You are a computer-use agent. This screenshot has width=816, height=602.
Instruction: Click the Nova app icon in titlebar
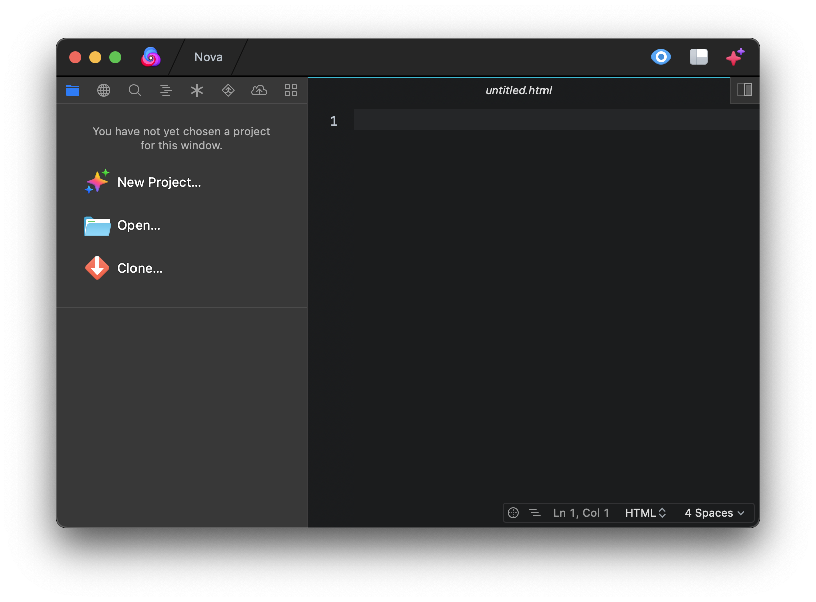[151, 57]
